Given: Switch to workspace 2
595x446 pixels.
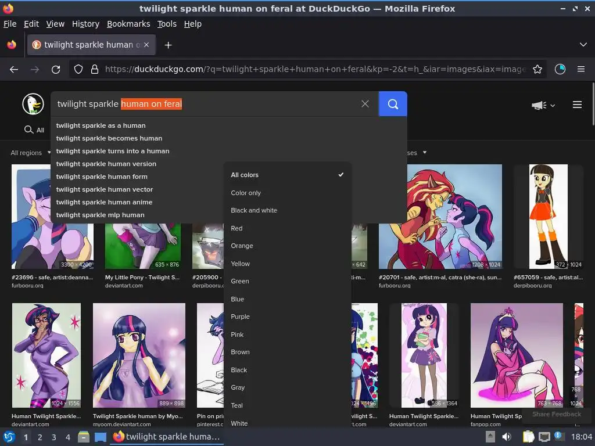Looking at the screenshot, I should 40,438.
